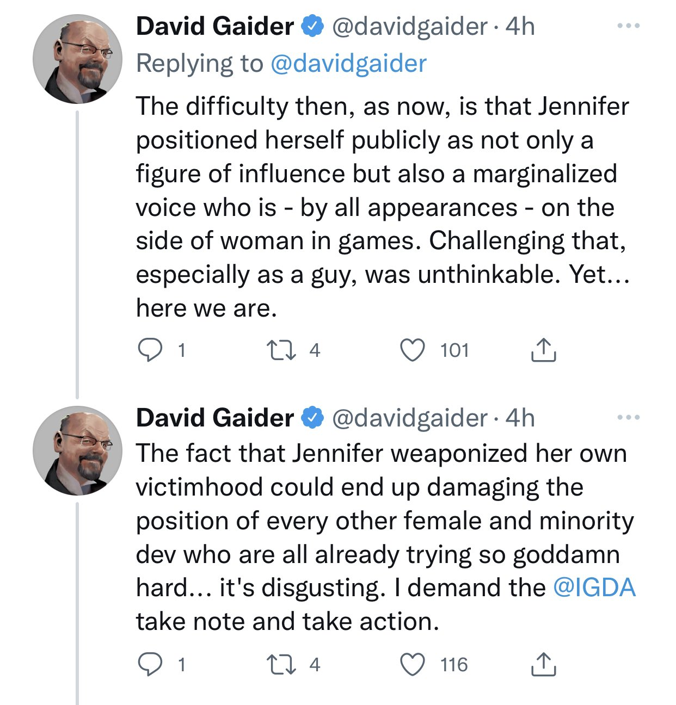Reply to the first tweet via comment icon

click(150, 350)
